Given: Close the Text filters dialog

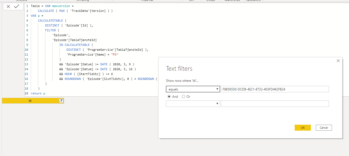Looking at the screenshot, I should click(x=338, y=61).
